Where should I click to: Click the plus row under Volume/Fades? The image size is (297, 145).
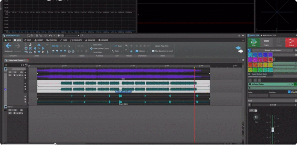click(x=272, y=88)
